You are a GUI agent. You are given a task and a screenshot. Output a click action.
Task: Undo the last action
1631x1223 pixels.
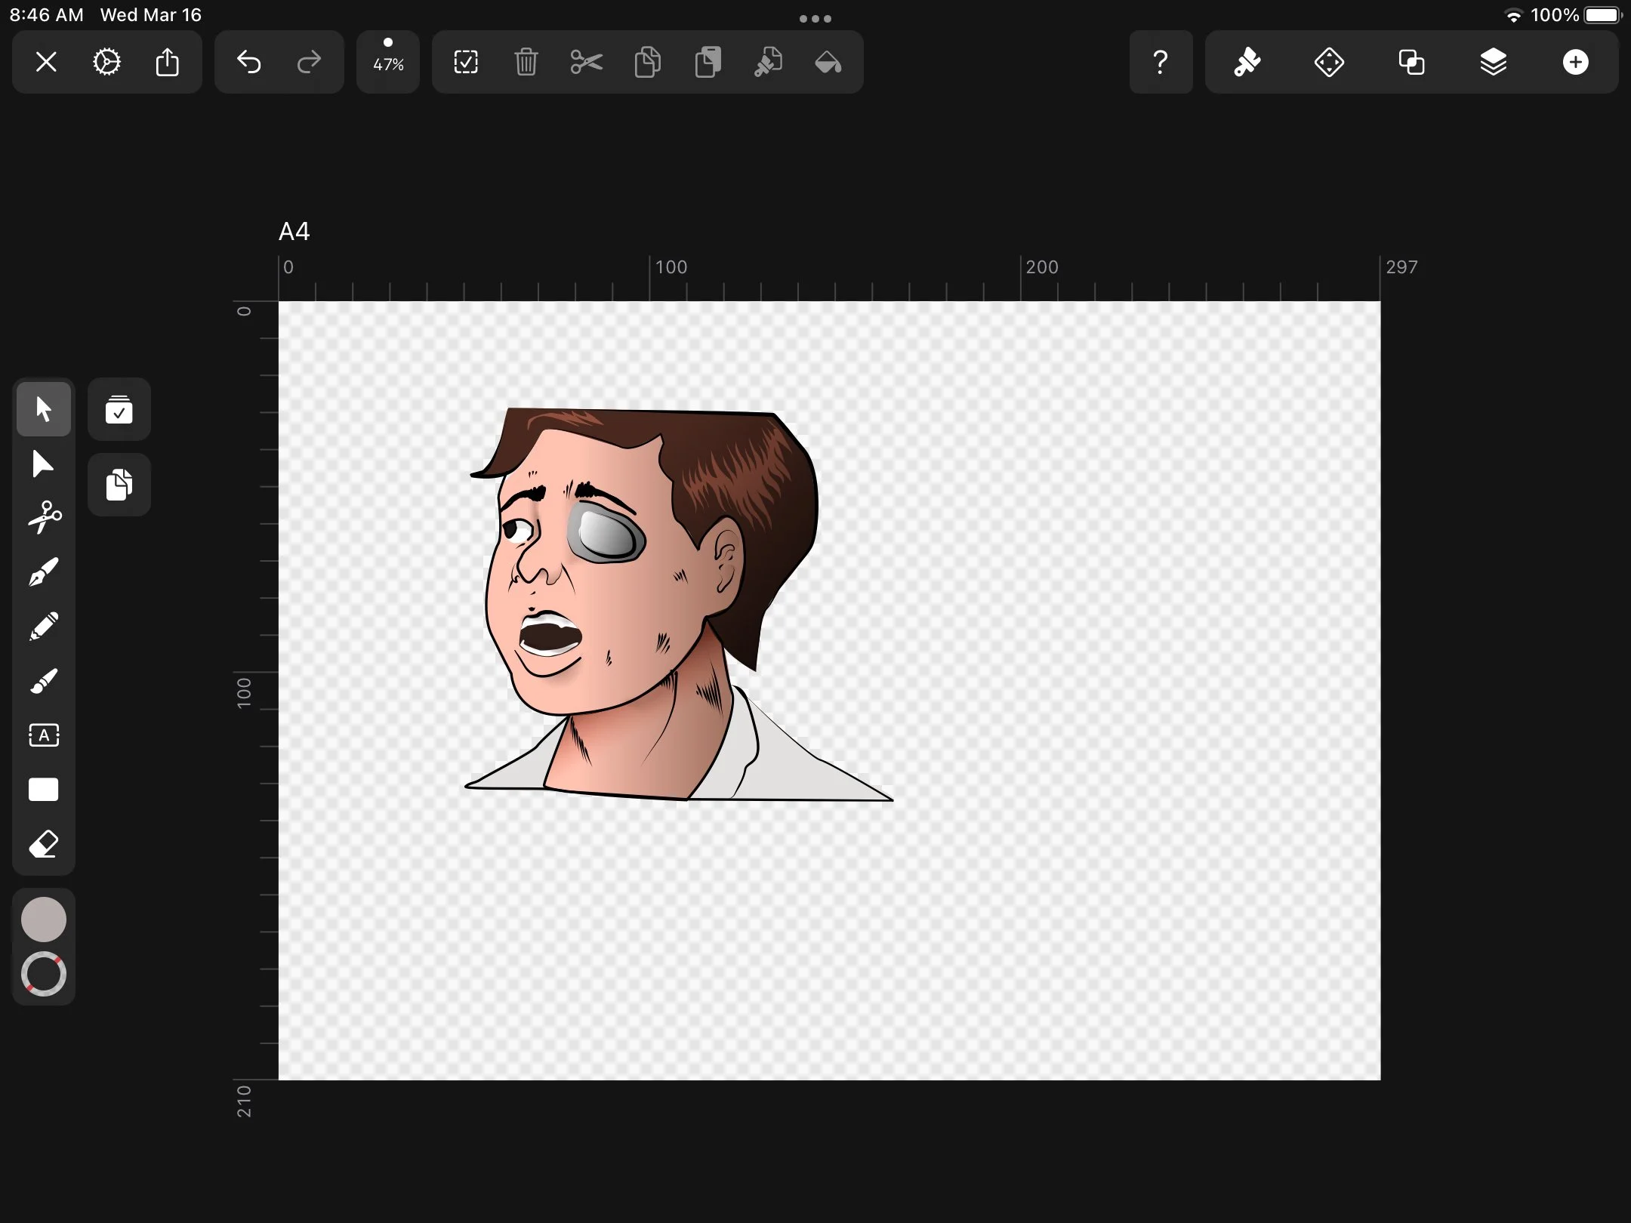tap(249, 62)
